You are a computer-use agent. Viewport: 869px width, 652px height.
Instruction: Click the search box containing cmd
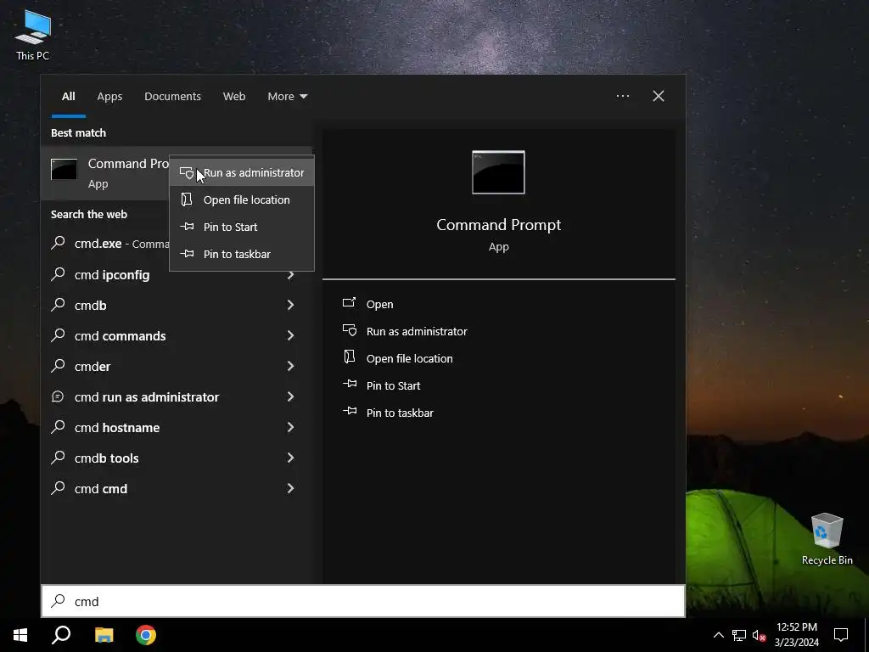[363, 601]
